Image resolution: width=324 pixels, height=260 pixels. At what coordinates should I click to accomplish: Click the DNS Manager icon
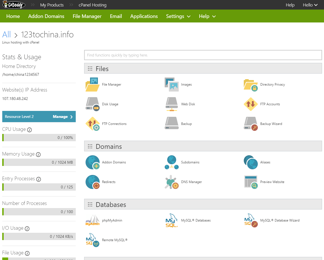[171, 182]
